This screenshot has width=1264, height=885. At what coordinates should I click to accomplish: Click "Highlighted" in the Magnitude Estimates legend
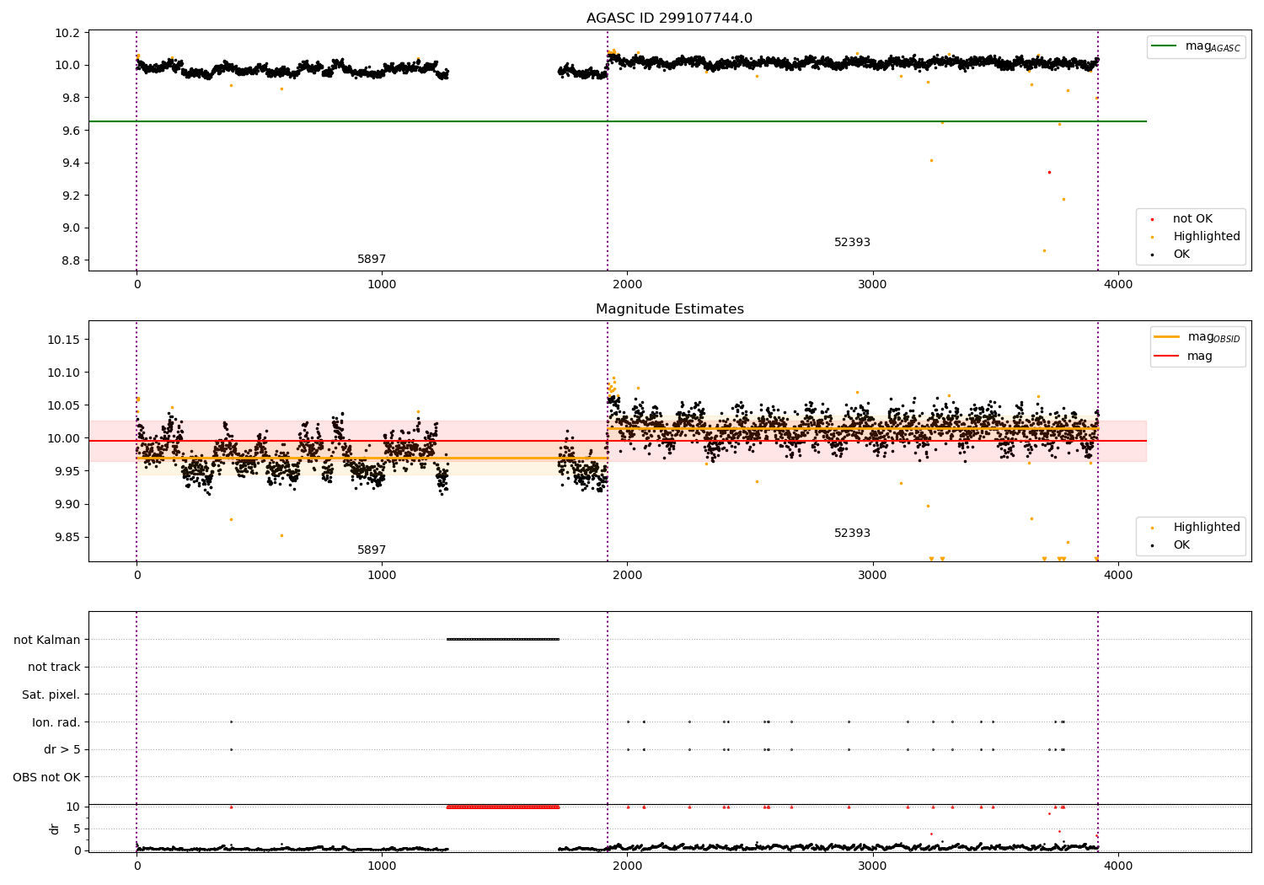tap(1207, 528)
